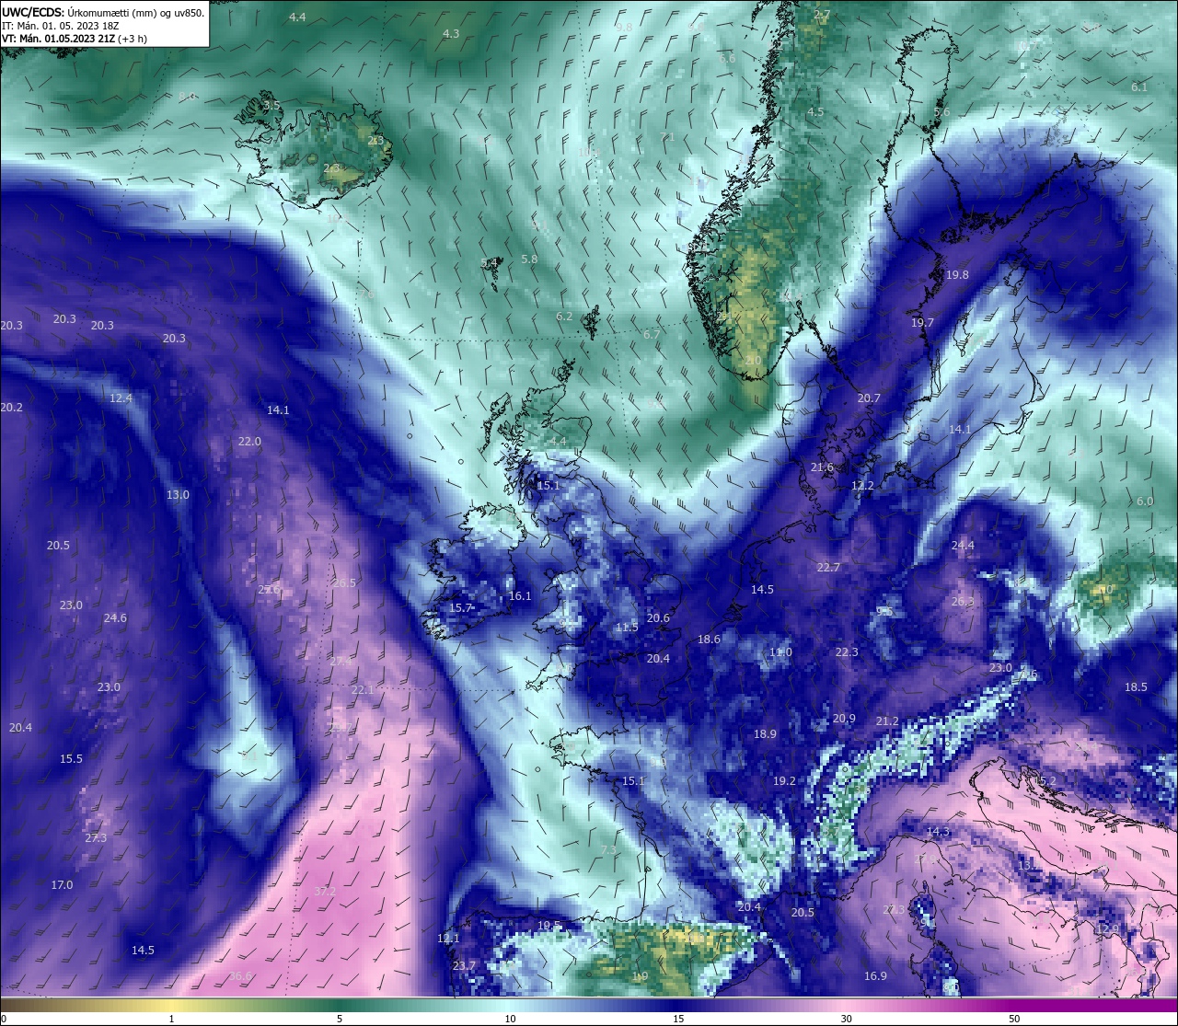Screen dimensions: 1178x1026
Task: Select the VT: Mán. 01.05.2023 21Z line
Action: 74,39
